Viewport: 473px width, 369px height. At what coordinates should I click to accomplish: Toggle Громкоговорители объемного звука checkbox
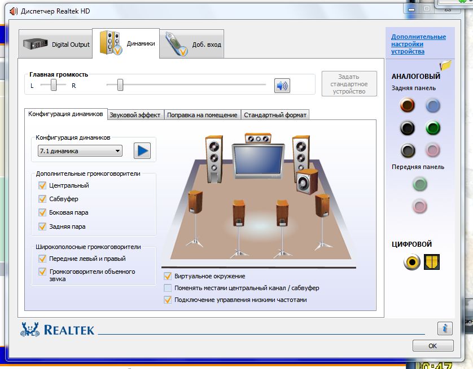[42, 272]
